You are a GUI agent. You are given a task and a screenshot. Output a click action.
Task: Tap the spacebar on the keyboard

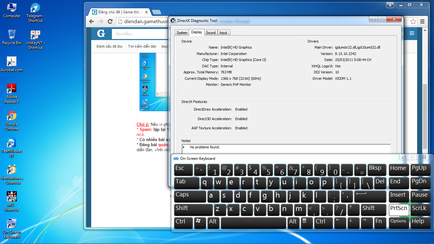pyautogui.click(x=253, y=223)
